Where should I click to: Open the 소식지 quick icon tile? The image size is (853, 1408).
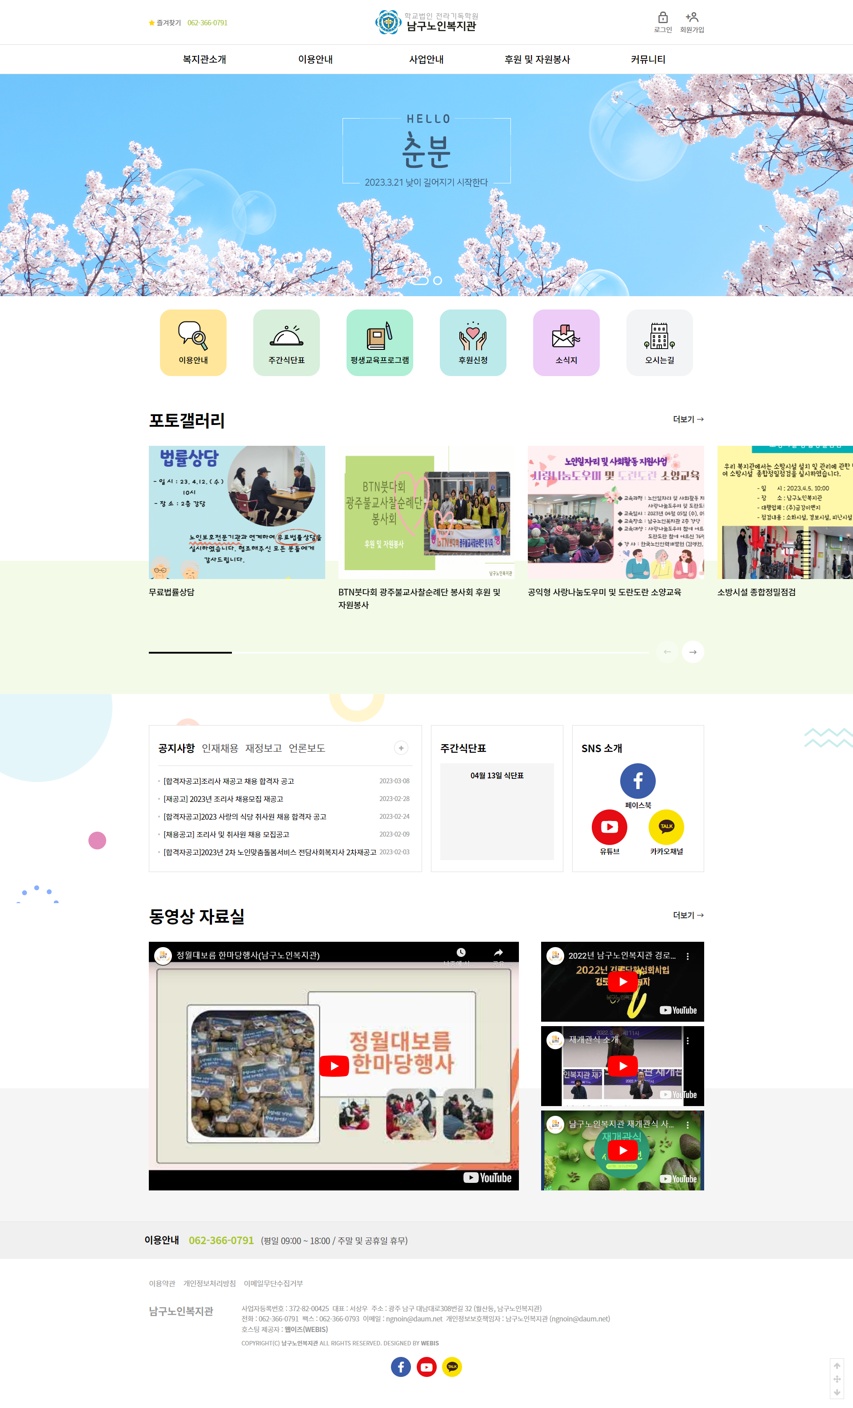pos(566,343)
